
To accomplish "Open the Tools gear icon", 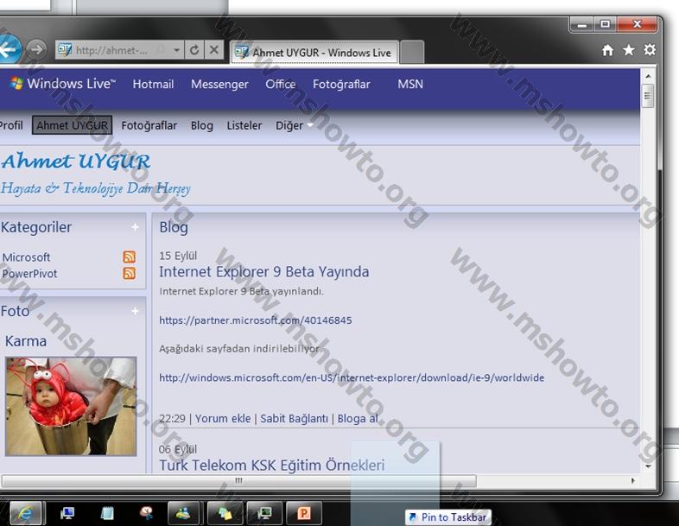I will click(649, 50).
